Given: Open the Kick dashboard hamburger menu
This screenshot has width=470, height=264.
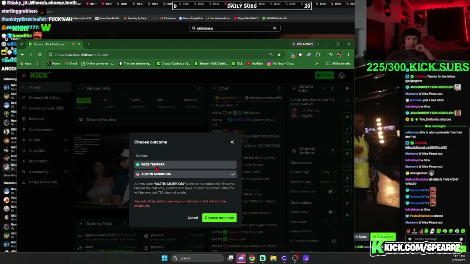Looking at the screenshot, I should coord(23,75).
